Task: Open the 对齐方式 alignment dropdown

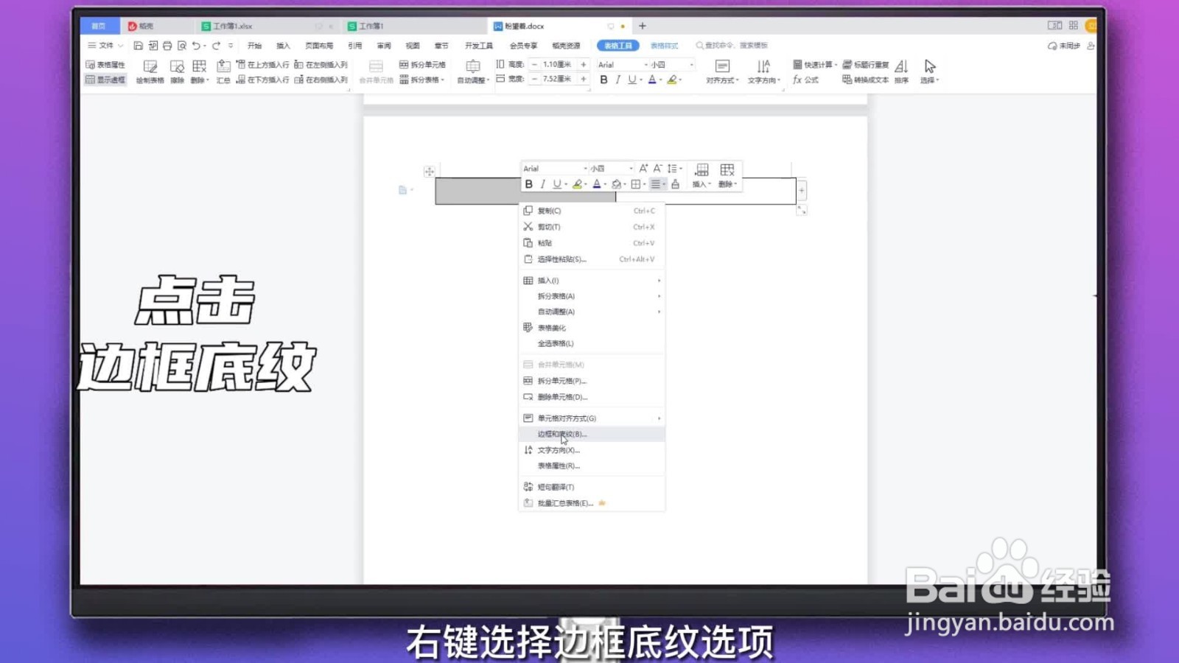Action: [x=721, y=80]
